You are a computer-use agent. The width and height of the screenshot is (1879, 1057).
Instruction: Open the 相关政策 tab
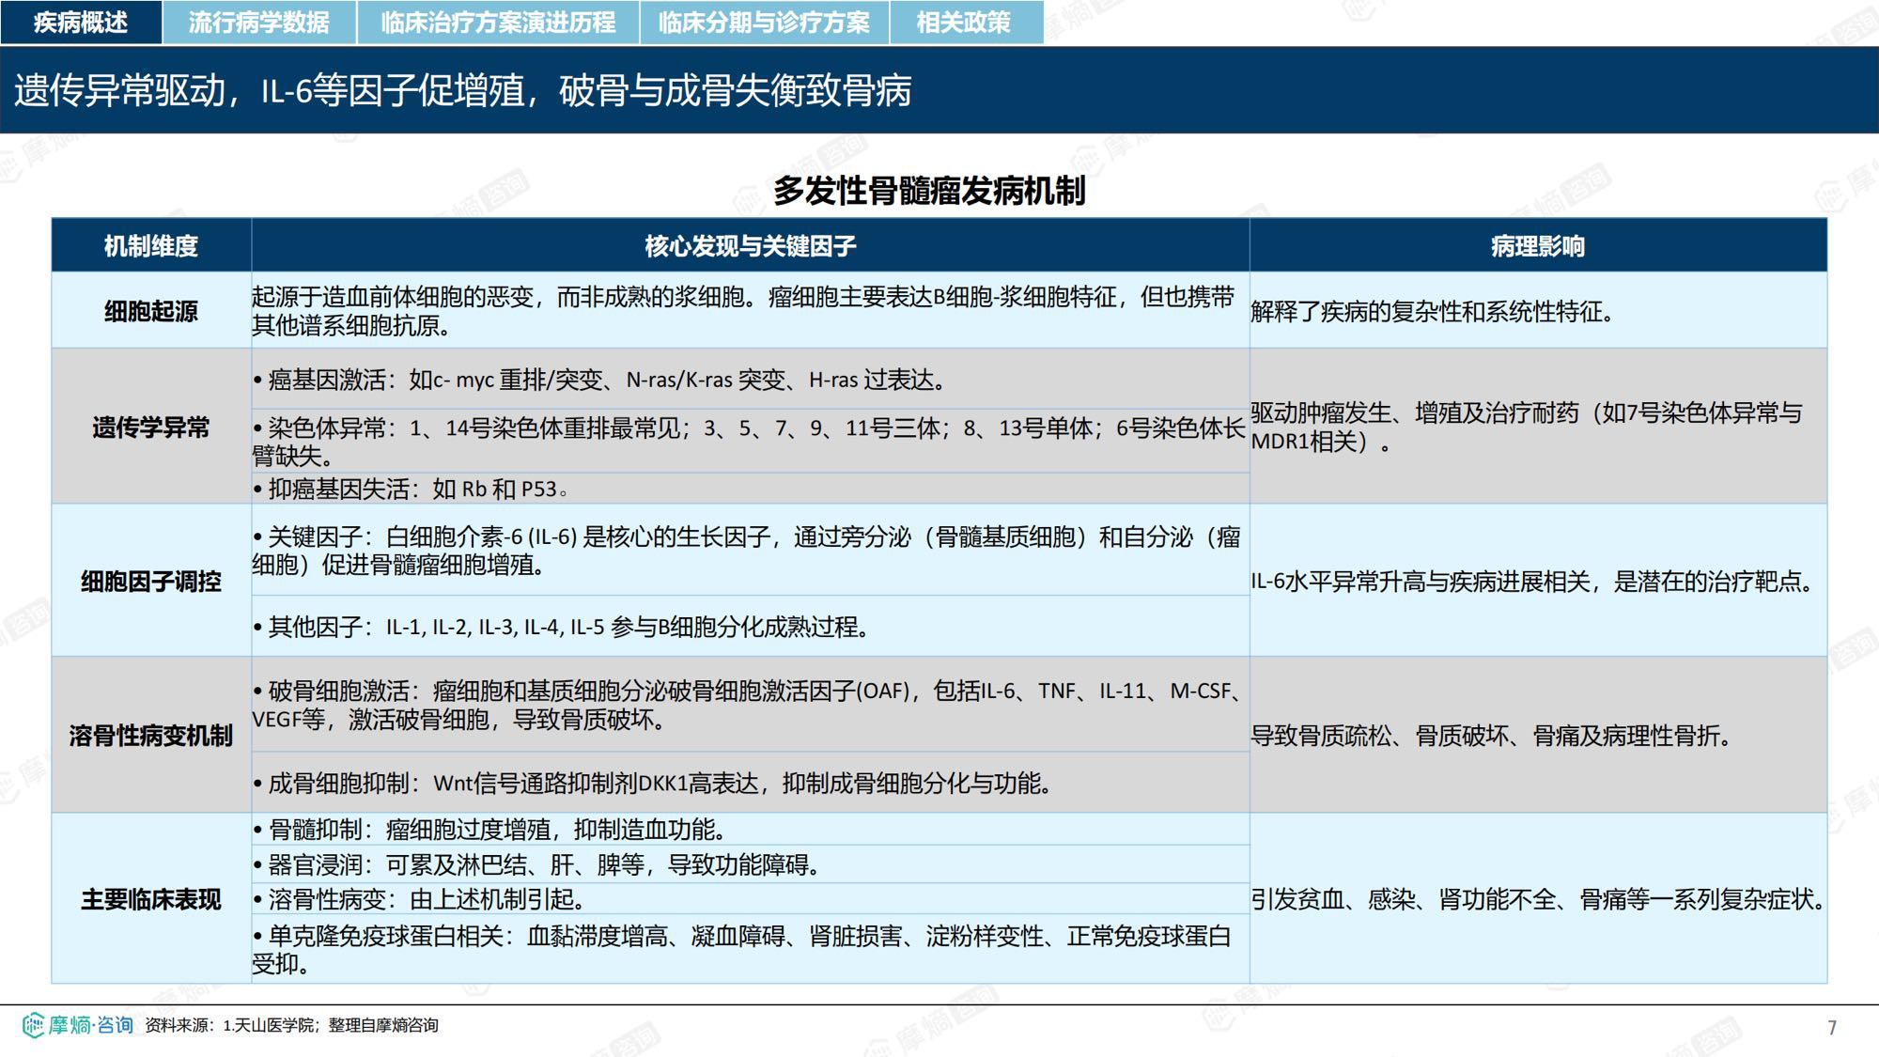pos(965,22)
